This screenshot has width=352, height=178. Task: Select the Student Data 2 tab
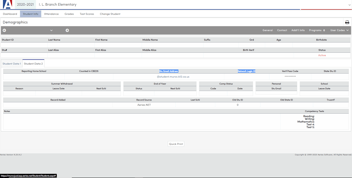click(33, 64)
